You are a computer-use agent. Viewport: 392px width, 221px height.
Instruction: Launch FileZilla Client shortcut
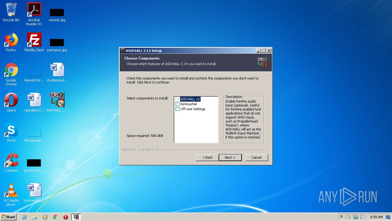click(x=34, y=42)
